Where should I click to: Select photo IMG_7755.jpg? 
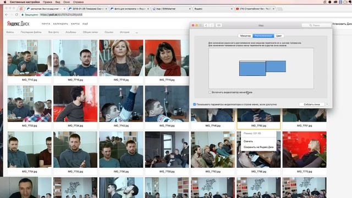[x=75, y=150]
